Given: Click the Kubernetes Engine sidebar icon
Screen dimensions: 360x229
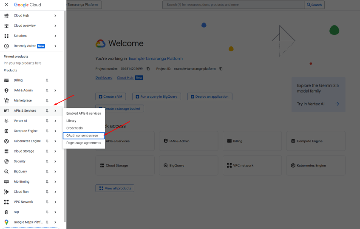Looking at the screenshot, I should (6, 141).
